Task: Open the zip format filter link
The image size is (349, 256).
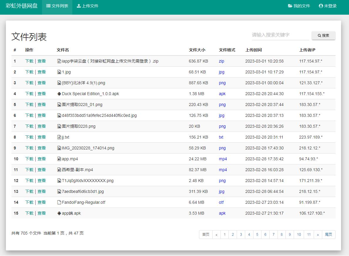Action: 221,61
